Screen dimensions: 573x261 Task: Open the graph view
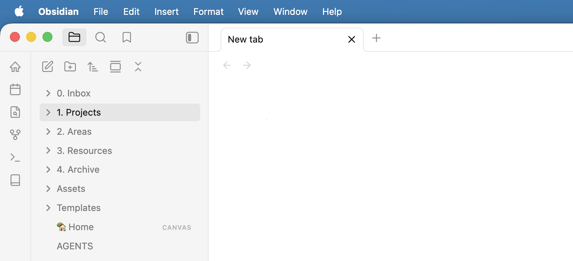(15, 135)
